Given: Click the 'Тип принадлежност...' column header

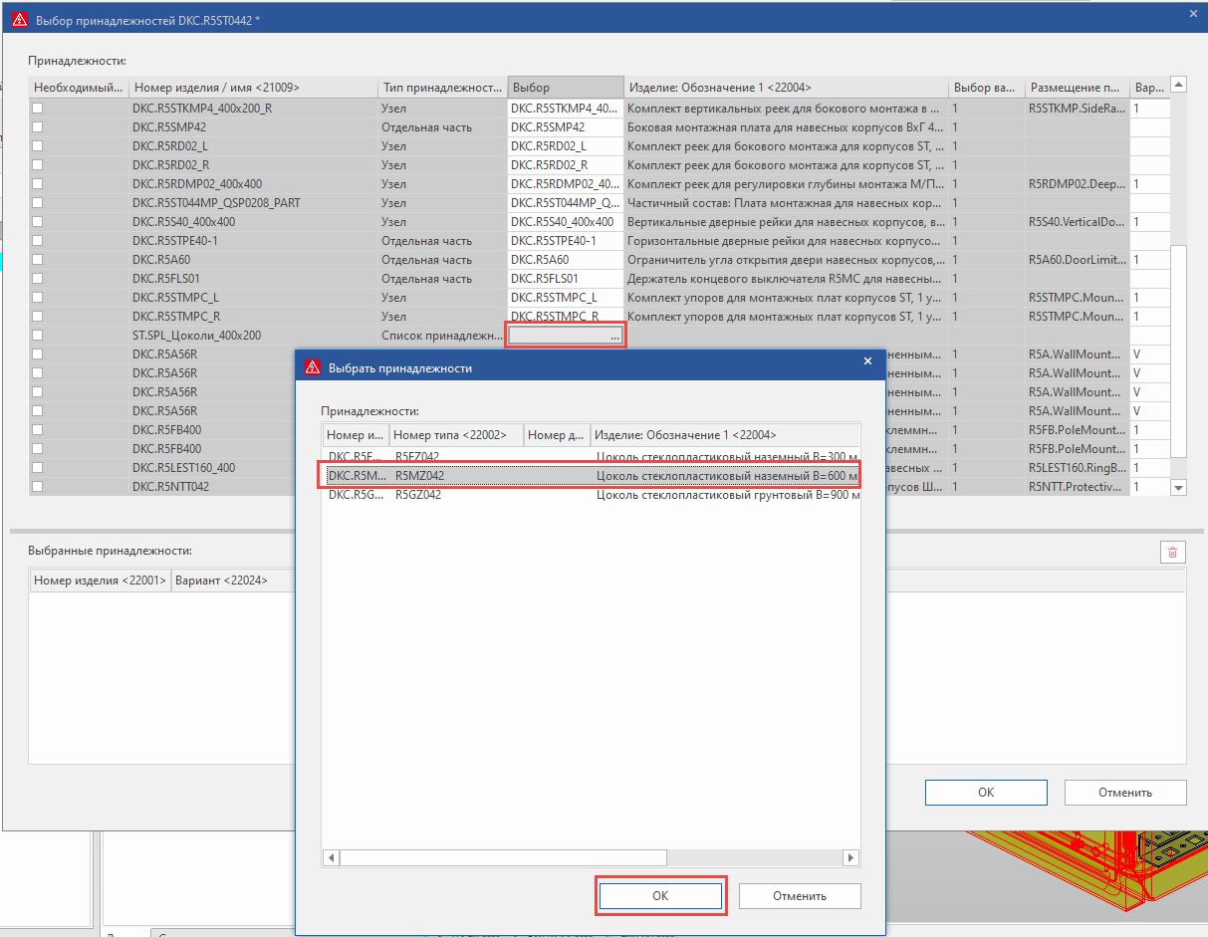Looking at the screenshot, I should (x=442, y=88).
